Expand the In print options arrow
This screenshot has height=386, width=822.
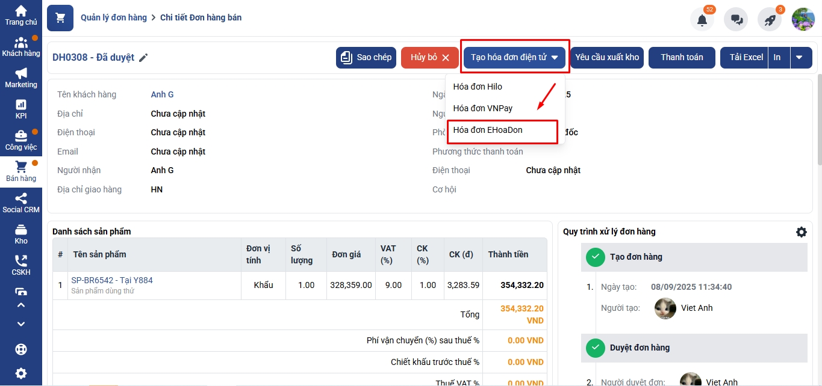click(799, 58)
